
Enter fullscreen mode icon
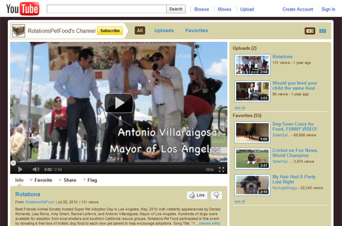(x=221, y=170)
